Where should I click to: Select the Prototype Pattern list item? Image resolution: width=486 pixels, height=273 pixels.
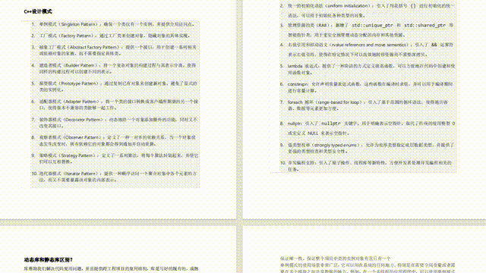114,86
